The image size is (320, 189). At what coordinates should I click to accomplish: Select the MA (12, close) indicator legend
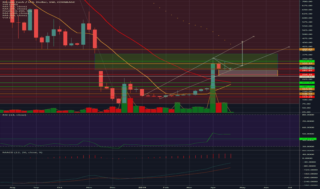(x=14, y=7)
